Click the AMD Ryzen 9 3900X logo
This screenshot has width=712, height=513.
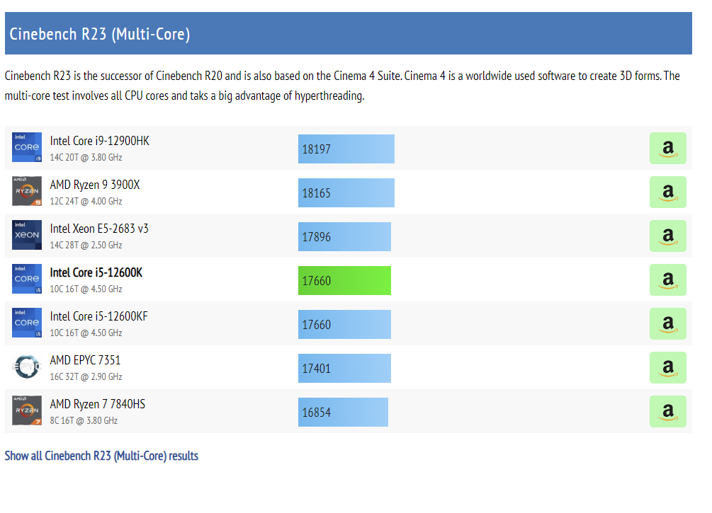click(x=27, y=191)
